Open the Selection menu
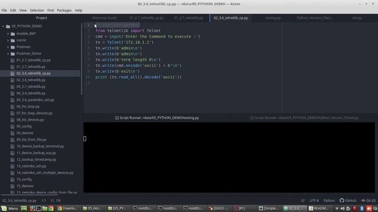 pos(37,11)
